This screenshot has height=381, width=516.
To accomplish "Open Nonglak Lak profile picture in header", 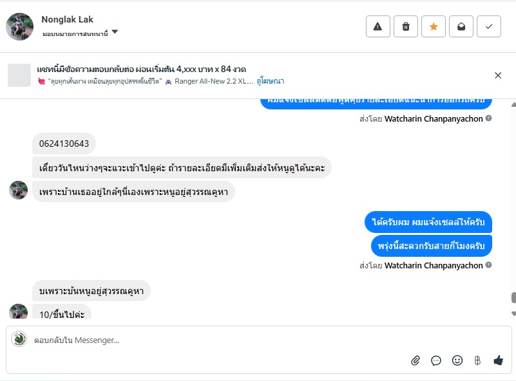I will click(20, 26).
